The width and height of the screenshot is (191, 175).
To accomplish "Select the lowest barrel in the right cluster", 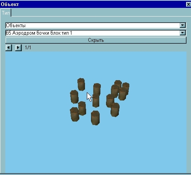I will (115, 110).
